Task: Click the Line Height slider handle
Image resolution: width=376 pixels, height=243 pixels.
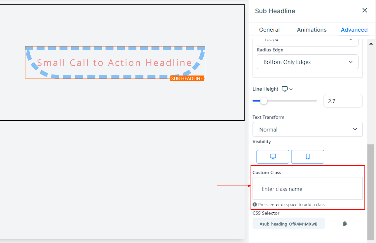Action: pos(264,101)
